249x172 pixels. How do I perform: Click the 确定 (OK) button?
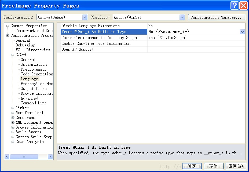192,166
